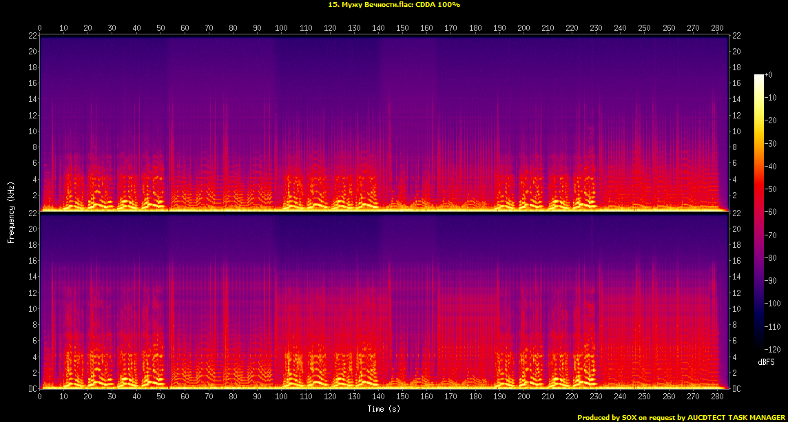Click the "Frequency (kHz)" vertical axis label

[x=11, y=211]
